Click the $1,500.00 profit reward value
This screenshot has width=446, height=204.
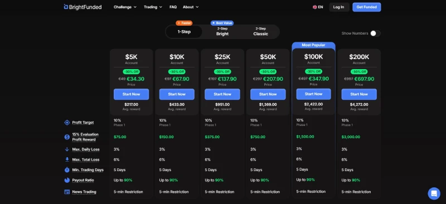pos(305,137)
